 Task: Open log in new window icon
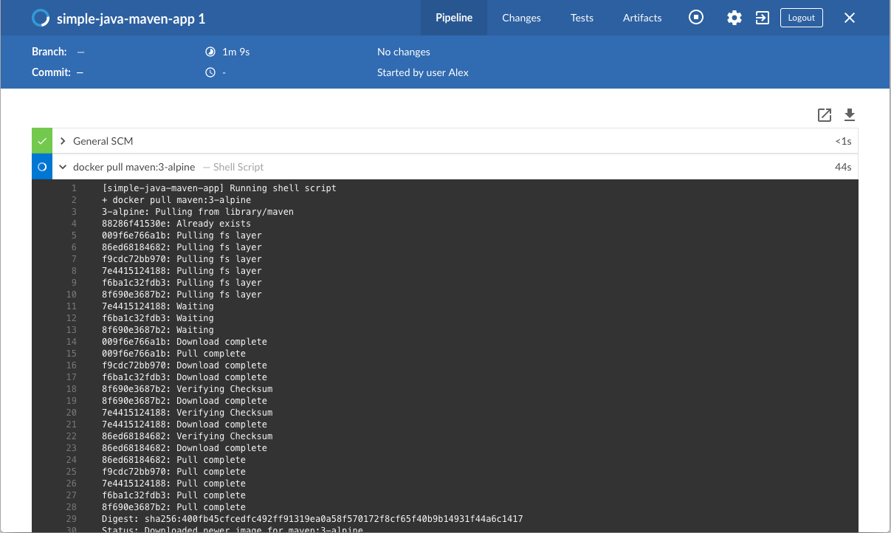point(825,114)
